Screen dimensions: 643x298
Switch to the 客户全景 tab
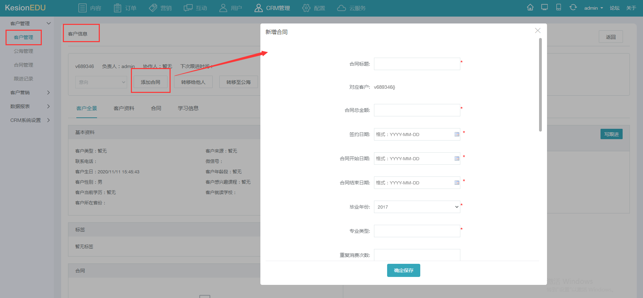click(x=87, y=108)
